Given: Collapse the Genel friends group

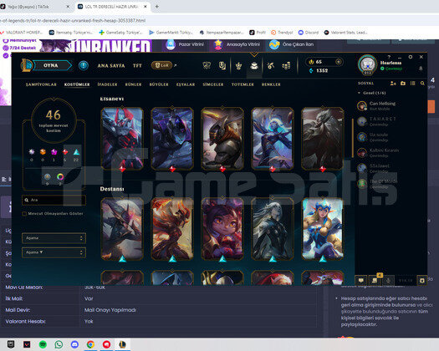Looking at the screenshot, I should pos(360,93).
